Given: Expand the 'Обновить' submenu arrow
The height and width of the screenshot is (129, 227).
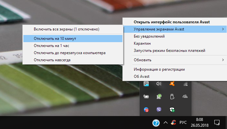Looking at the screenshot, I should (x=223, y=60).
